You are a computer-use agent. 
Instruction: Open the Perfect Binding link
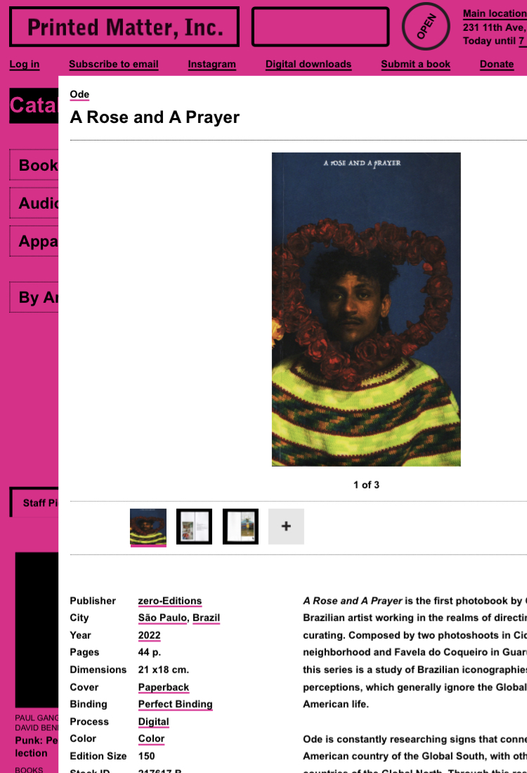[176, 704]
